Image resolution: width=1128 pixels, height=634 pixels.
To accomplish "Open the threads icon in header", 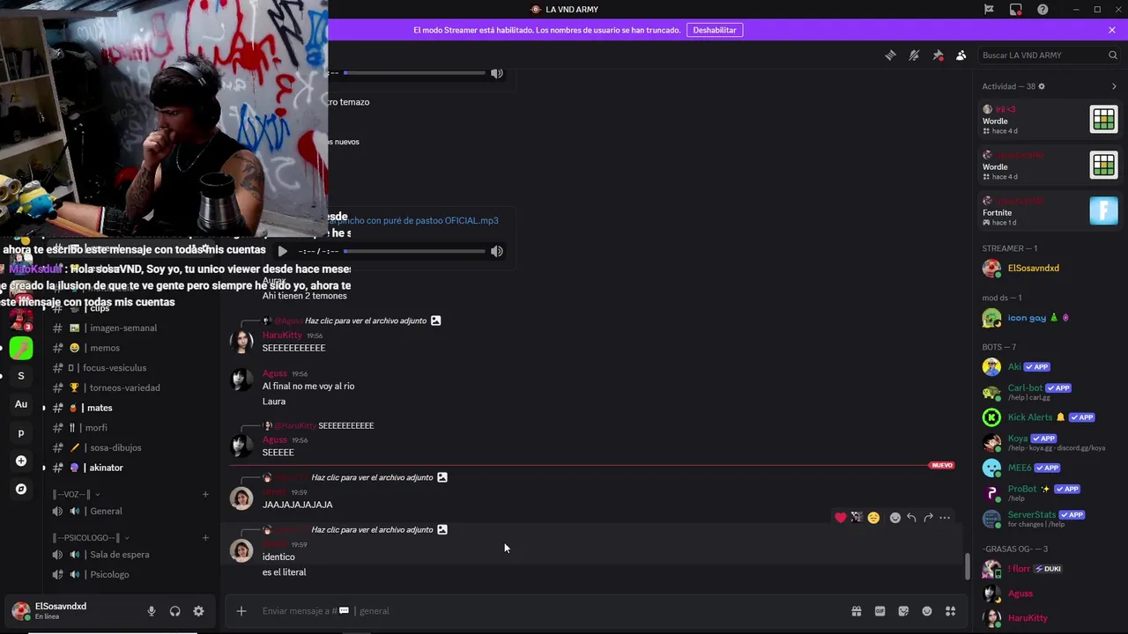I will click(x=890, y=55).
